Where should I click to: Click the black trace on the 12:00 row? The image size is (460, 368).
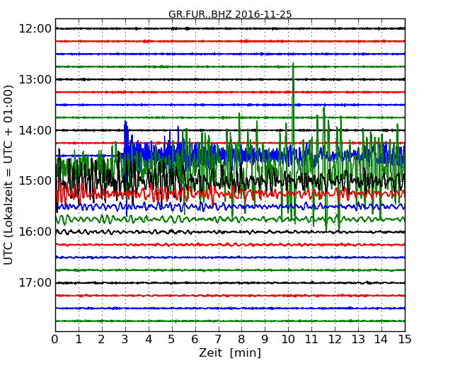click(x=230, y=28)
